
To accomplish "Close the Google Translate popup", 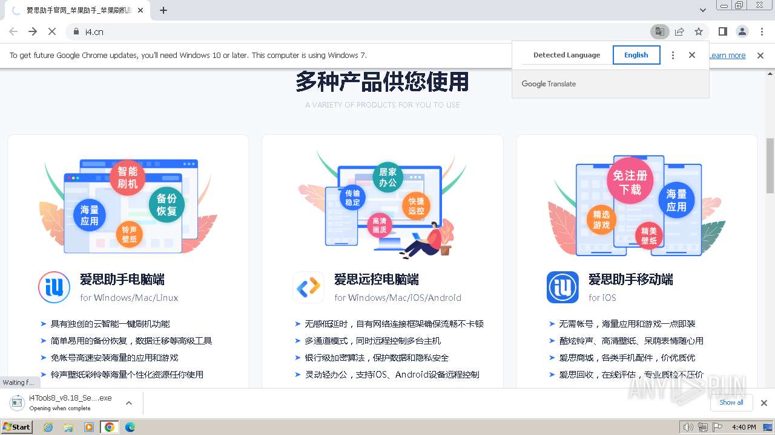I will pyautogui.click(x=692, y=55).
